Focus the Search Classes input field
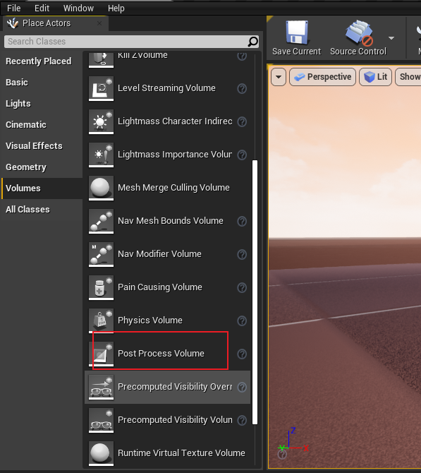The height and width of the screenshot is (473, 421). (x=126, y=42)
